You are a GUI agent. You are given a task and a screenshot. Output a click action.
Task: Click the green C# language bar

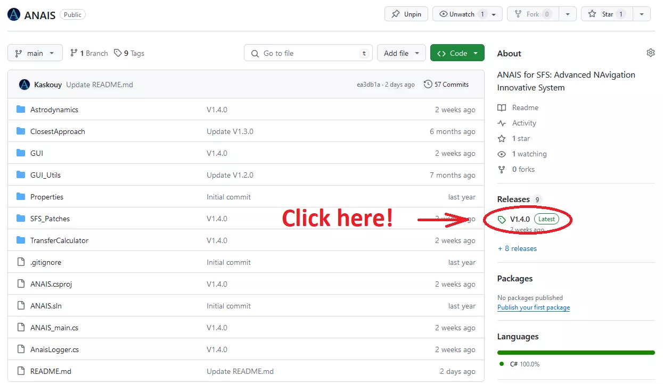[x=576, y=352]
